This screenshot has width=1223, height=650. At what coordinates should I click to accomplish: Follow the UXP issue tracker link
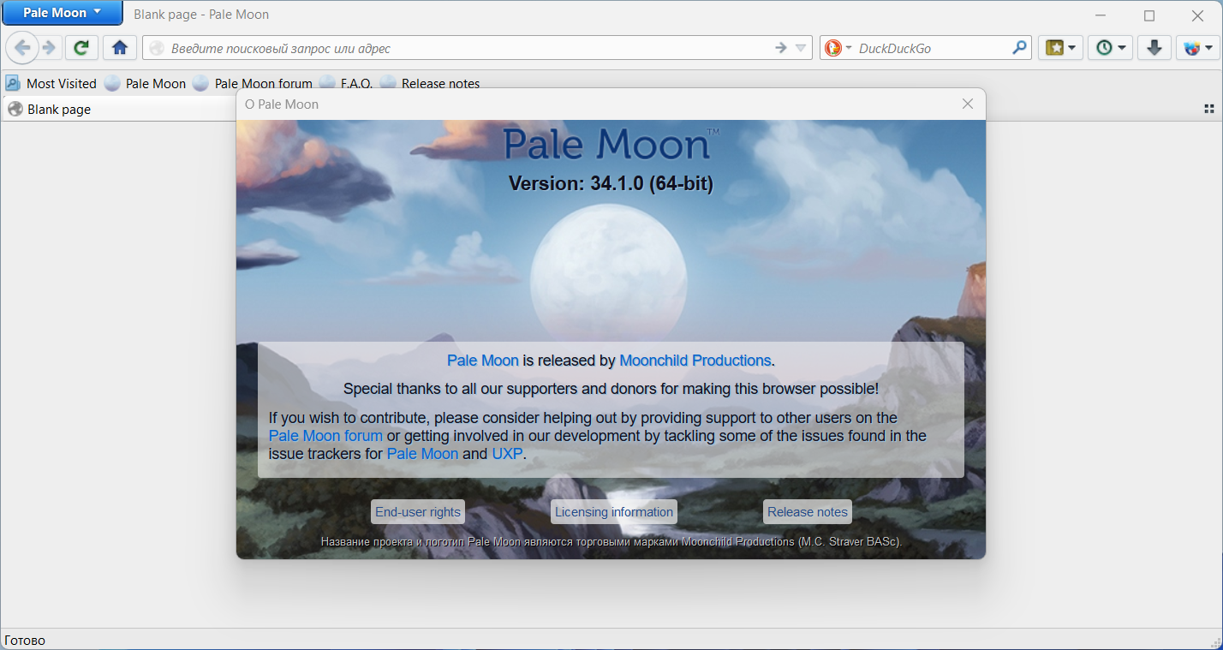507,454
